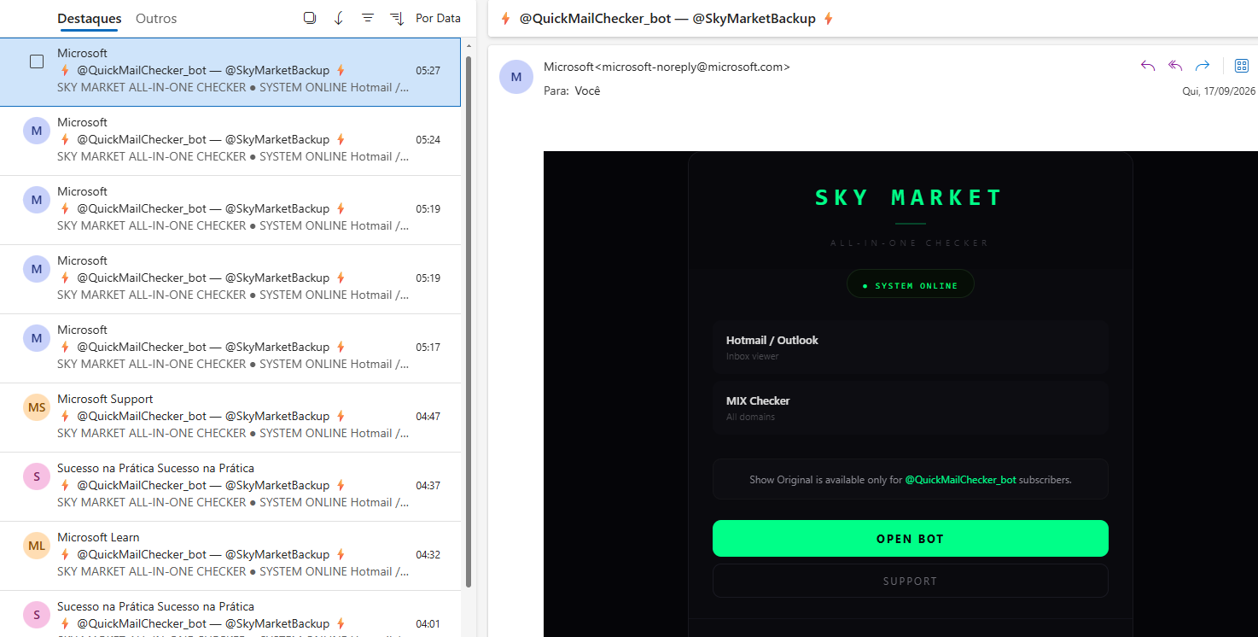Click the 04:47 timestamp

tap(428, 417)
